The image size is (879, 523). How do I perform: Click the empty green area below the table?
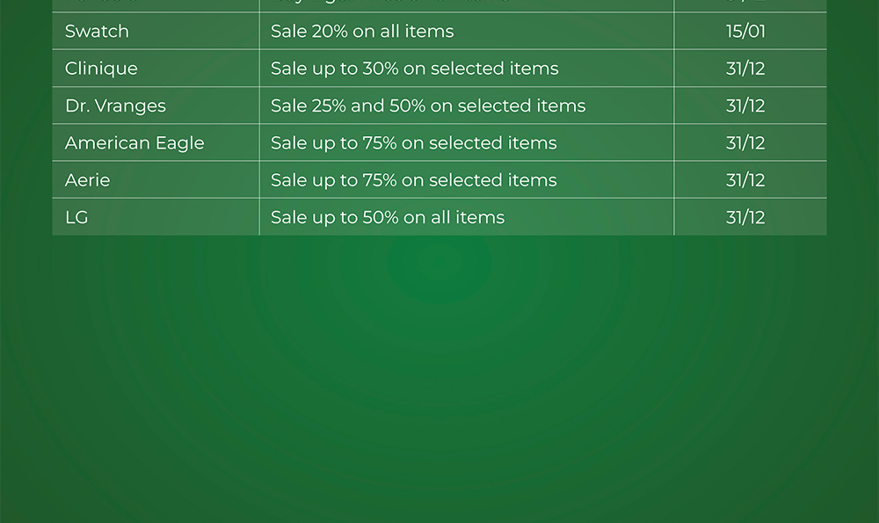tap(439, 378)
